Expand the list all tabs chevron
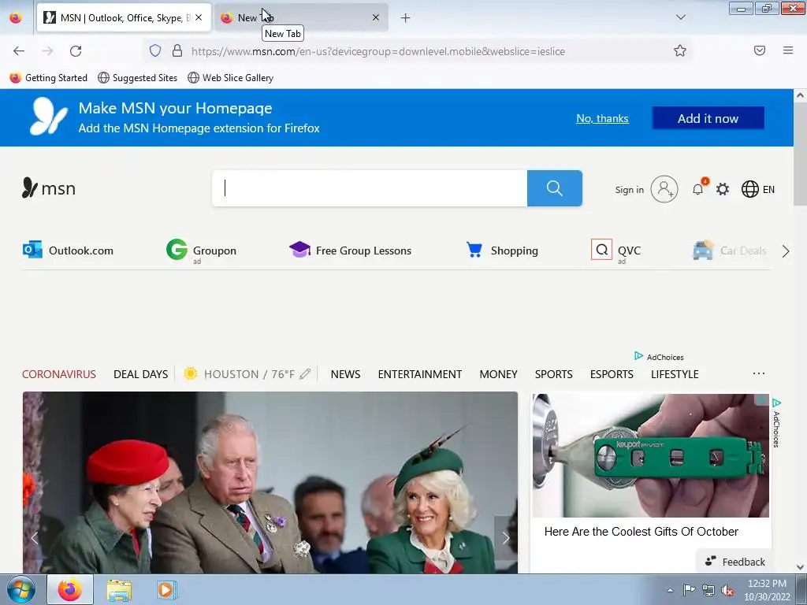The width and height of the screenshot is (807, 605). coord(680,17)
